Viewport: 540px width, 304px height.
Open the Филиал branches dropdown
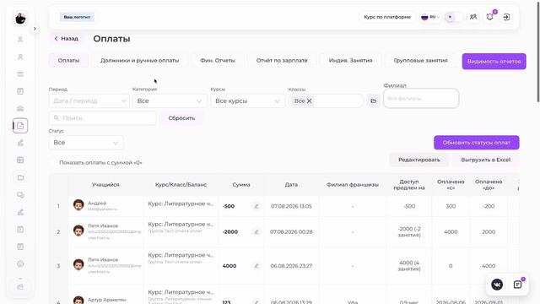pos(421,98)
